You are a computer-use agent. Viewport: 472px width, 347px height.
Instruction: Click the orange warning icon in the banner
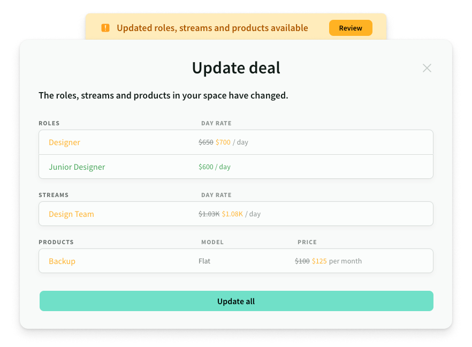[x=105, y=28]
